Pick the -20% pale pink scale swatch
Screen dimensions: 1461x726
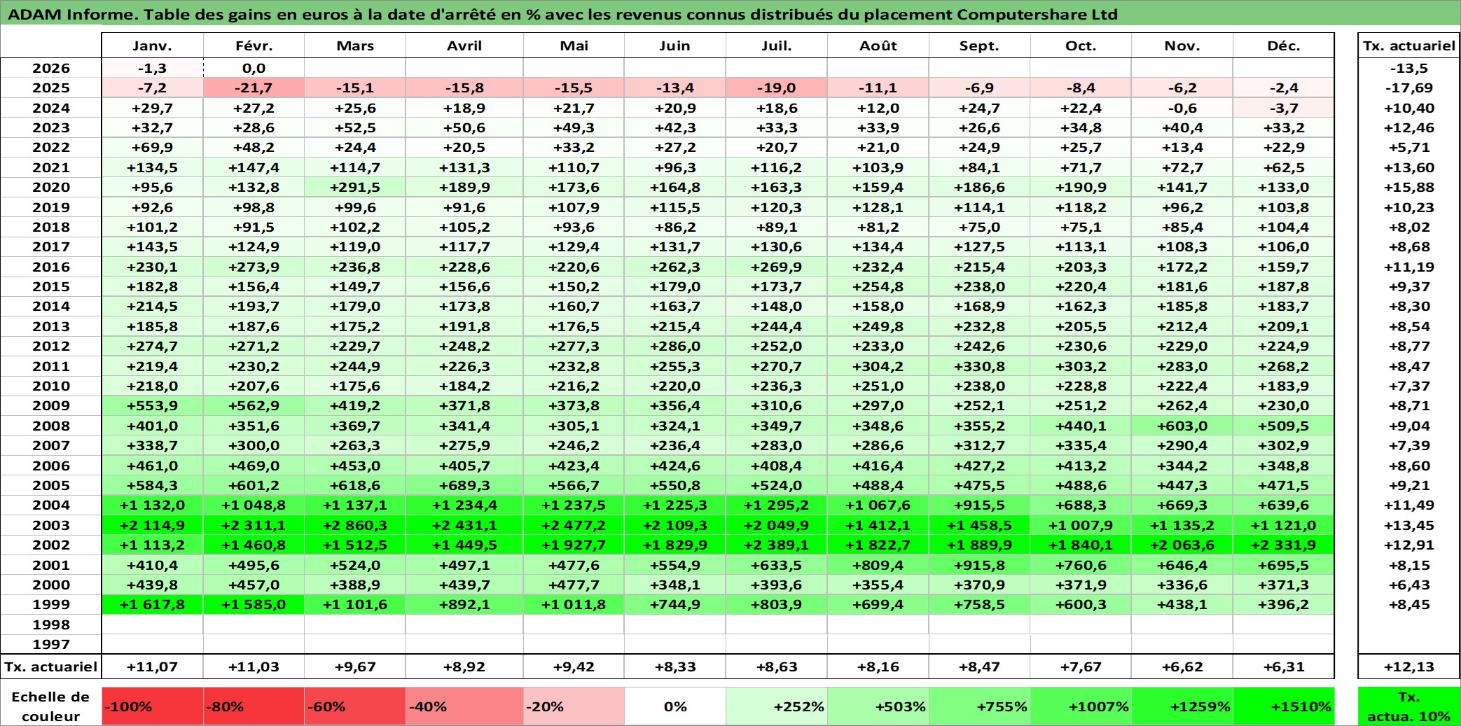[x=574, y=706]
